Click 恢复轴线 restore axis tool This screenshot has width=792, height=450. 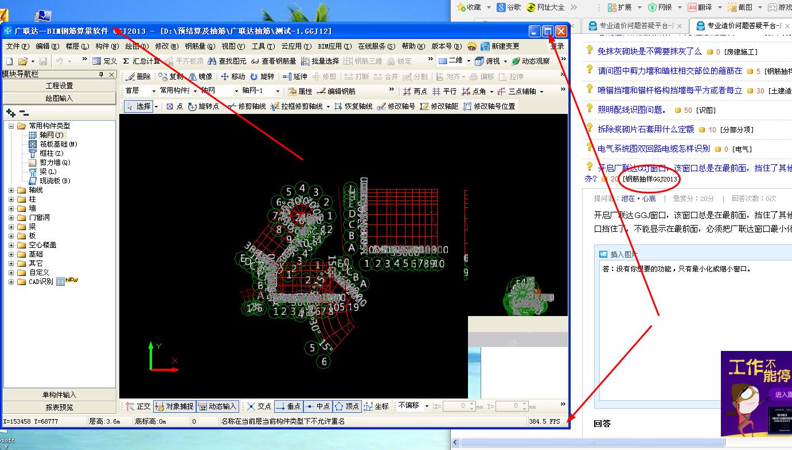point(353,106)
